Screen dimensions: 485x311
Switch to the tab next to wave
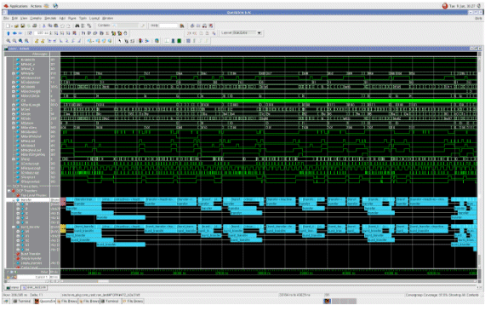tap(34, 288)
